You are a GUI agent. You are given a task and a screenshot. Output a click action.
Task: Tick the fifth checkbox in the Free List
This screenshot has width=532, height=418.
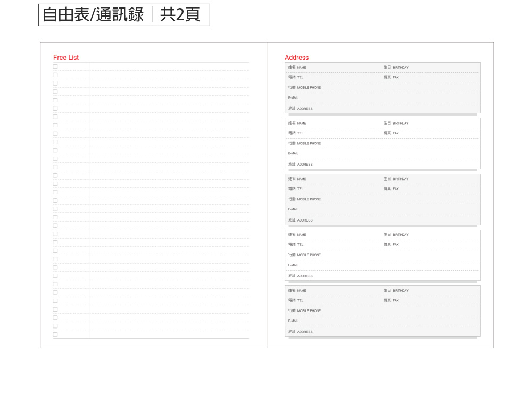55,100
